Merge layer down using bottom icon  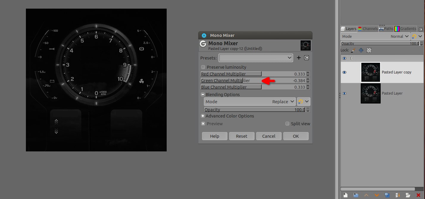tap(398, 195)
